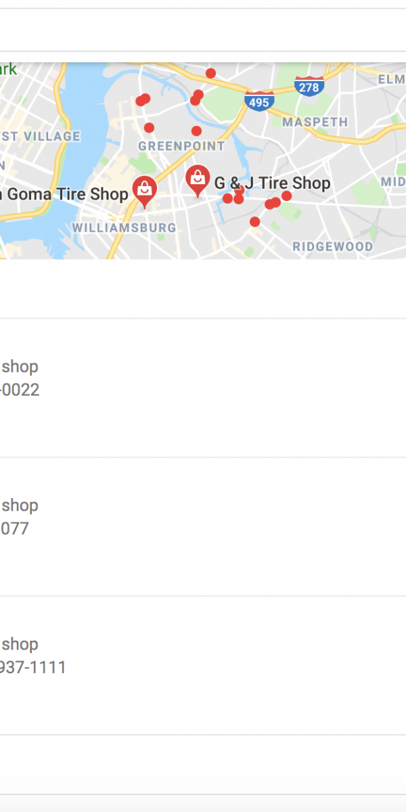
Task: Click red dot directly above Greenpoint label's right side
Action: [196, 131]
